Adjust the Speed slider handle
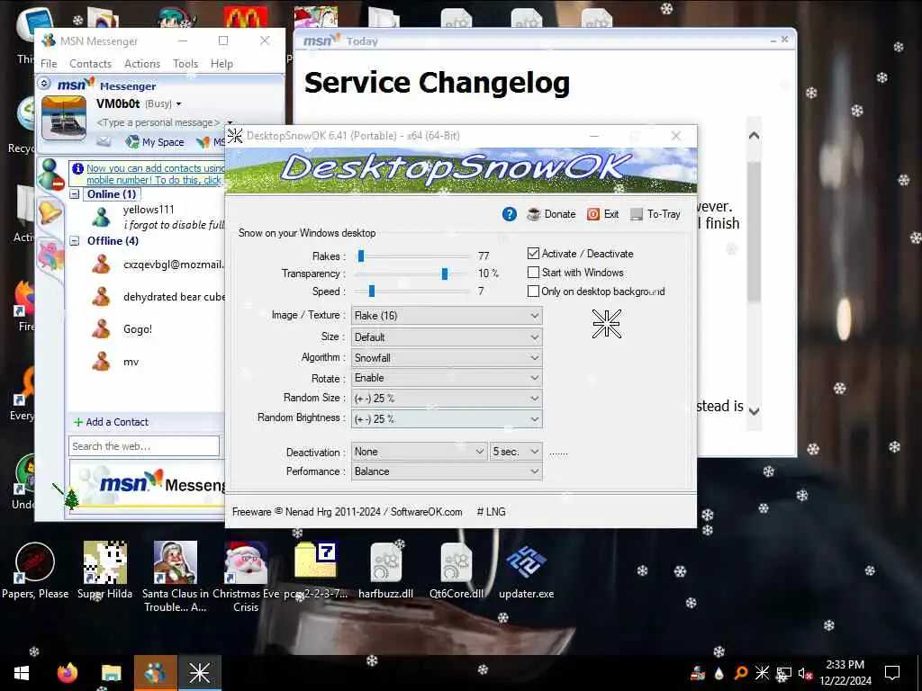922x691 pixels. (x=372, y=291)
